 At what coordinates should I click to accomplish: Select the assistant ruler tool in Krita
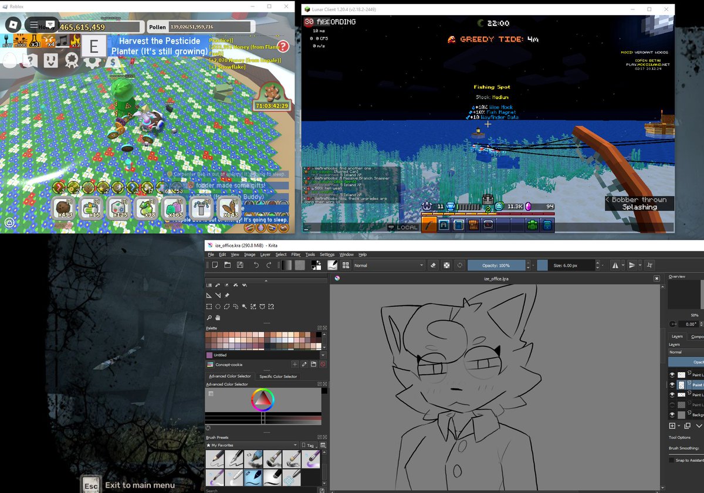[x=209, y=295]
